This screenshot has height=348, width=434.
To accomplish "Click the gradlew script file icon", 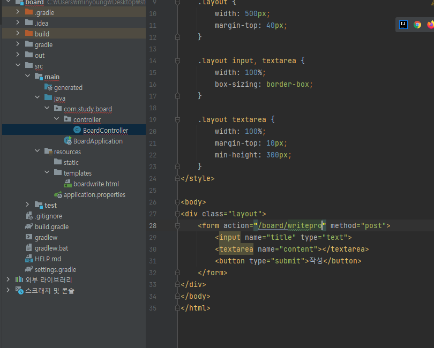I will pos(29,237).
